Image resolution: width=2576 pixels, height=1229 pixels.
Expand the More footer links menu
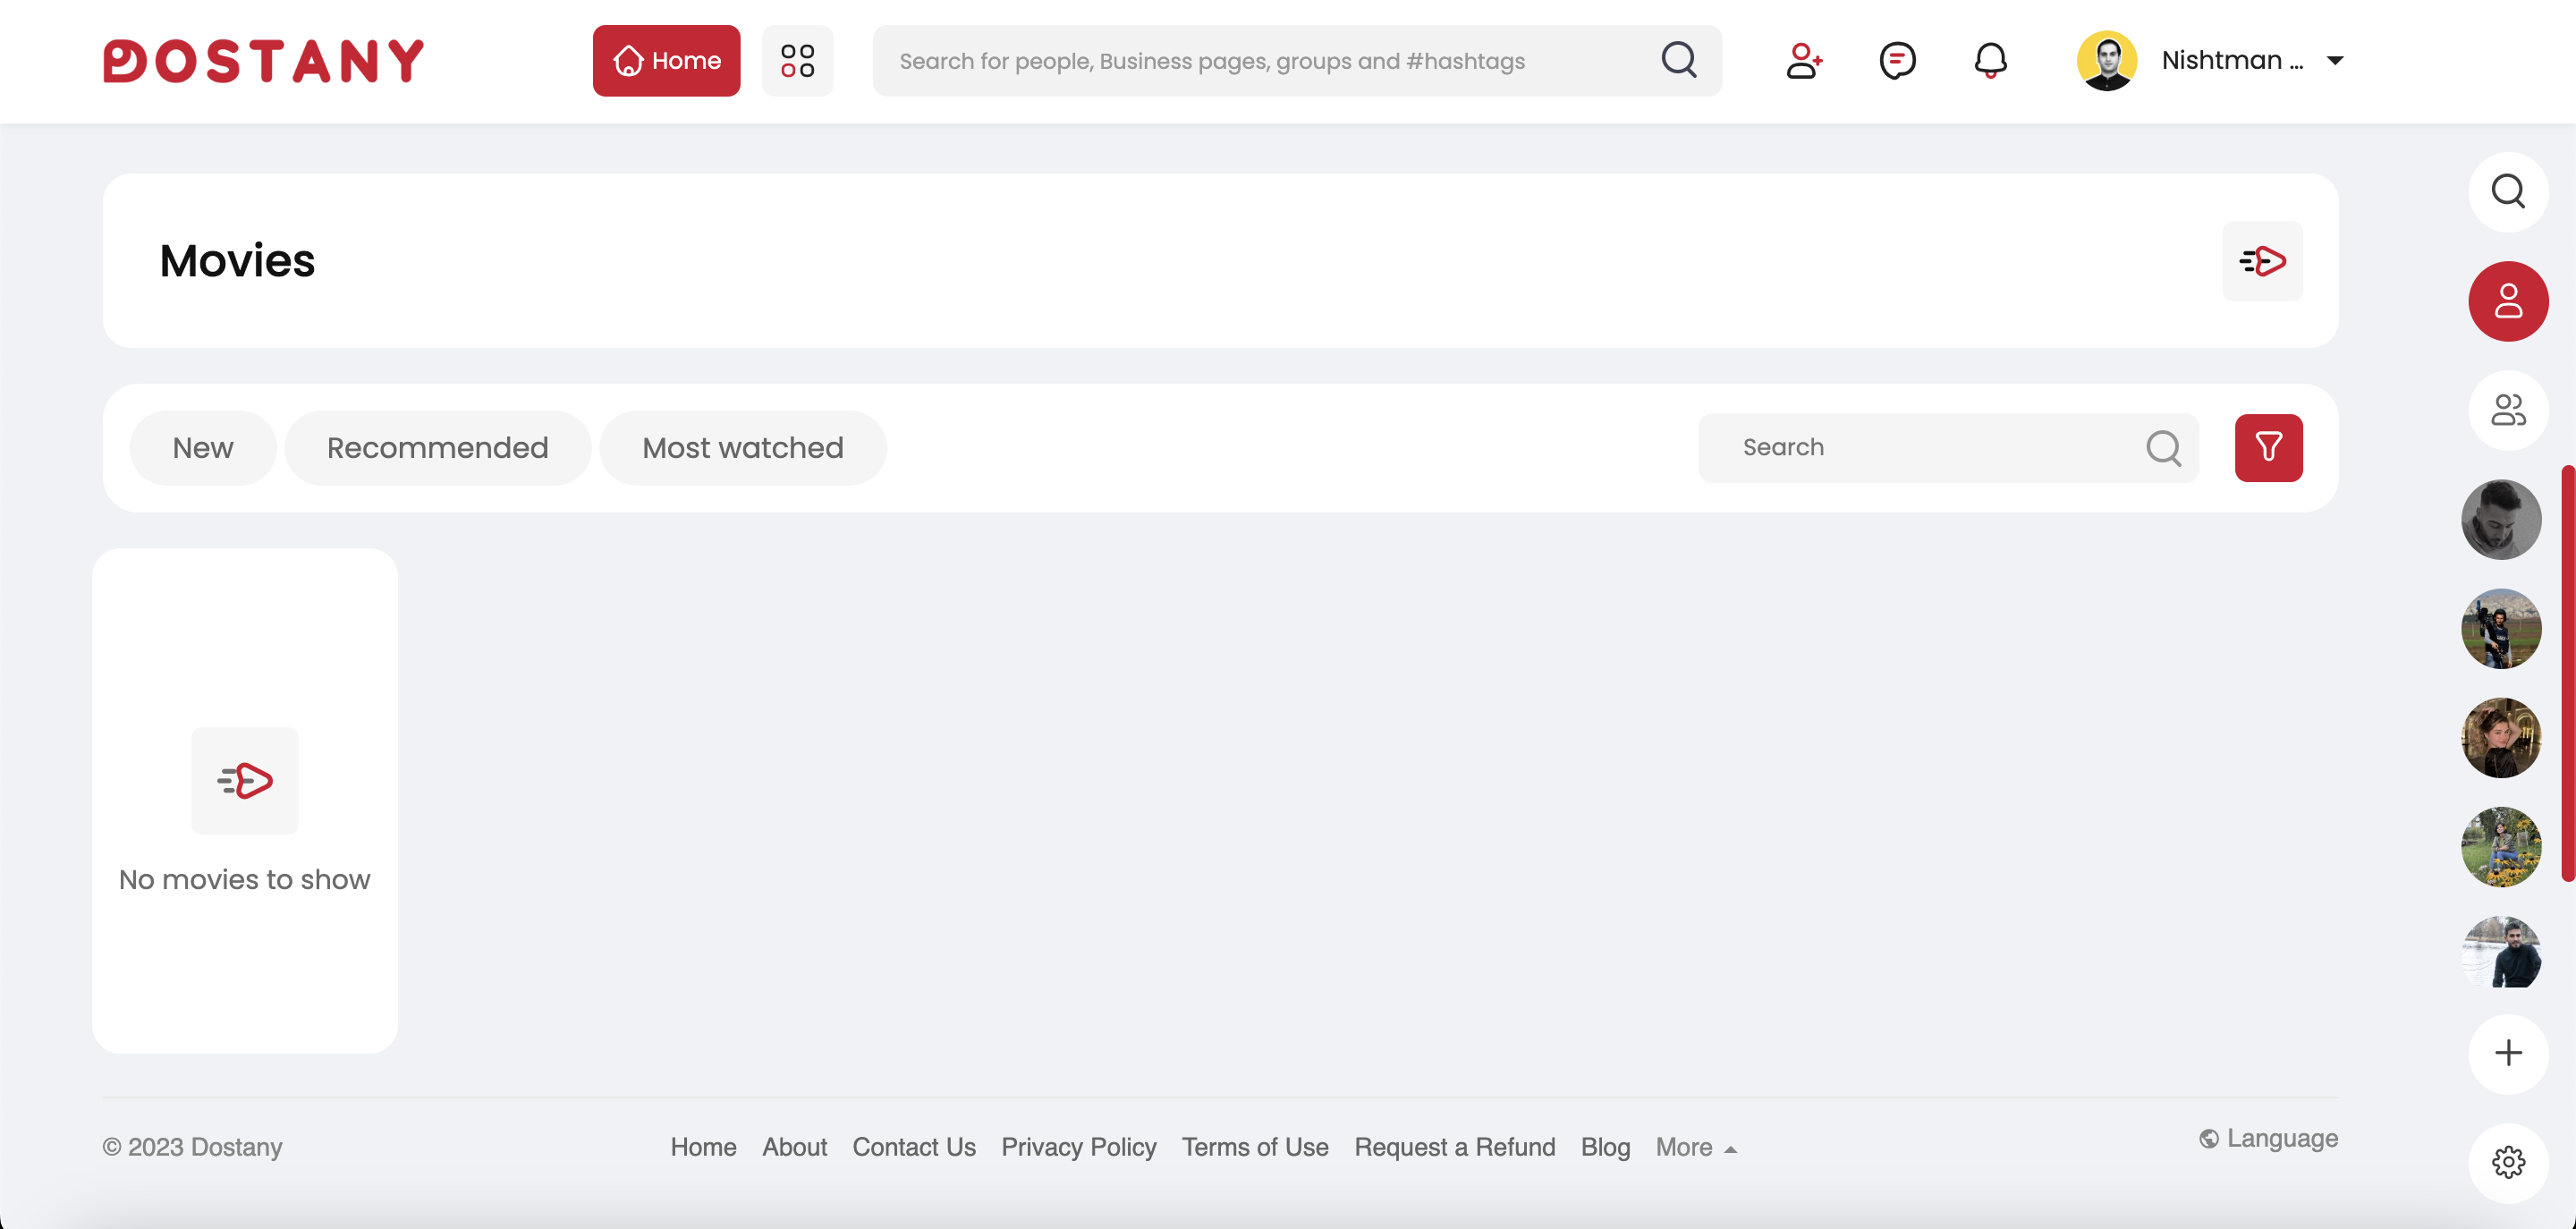click(1696, 1147)
